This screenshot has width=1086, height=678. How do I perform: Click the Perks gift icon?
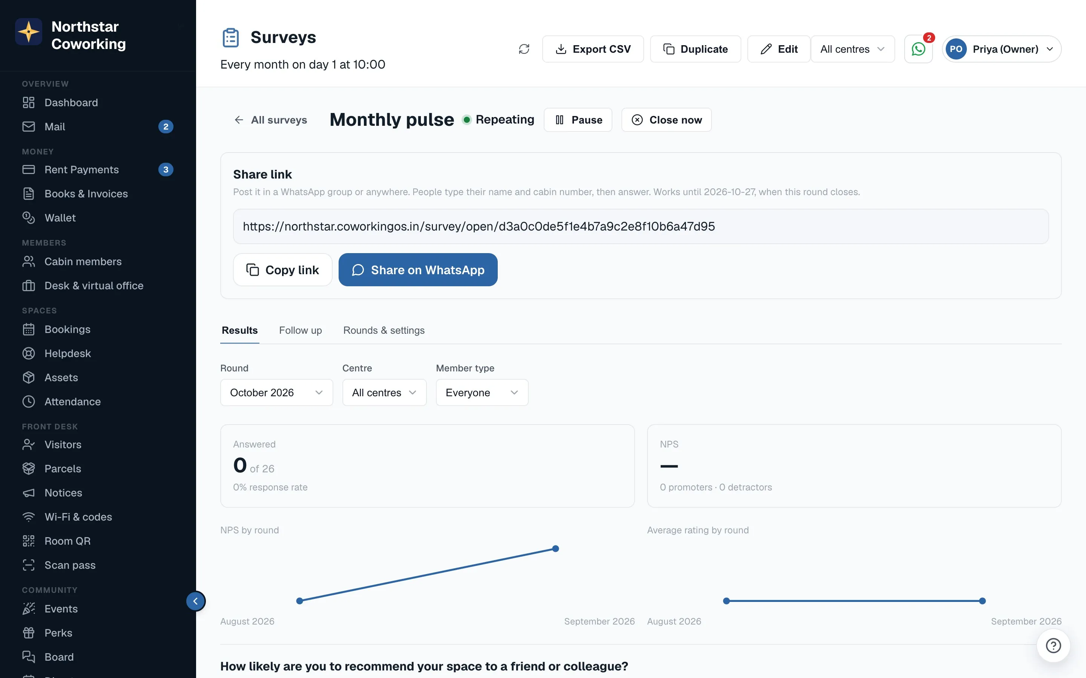pyautogui.click(x=29, y=633)
